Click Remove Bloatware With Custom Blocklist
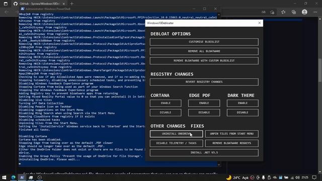Image resolution: width=322 pixels, height=181 pixels. point(204,61)
